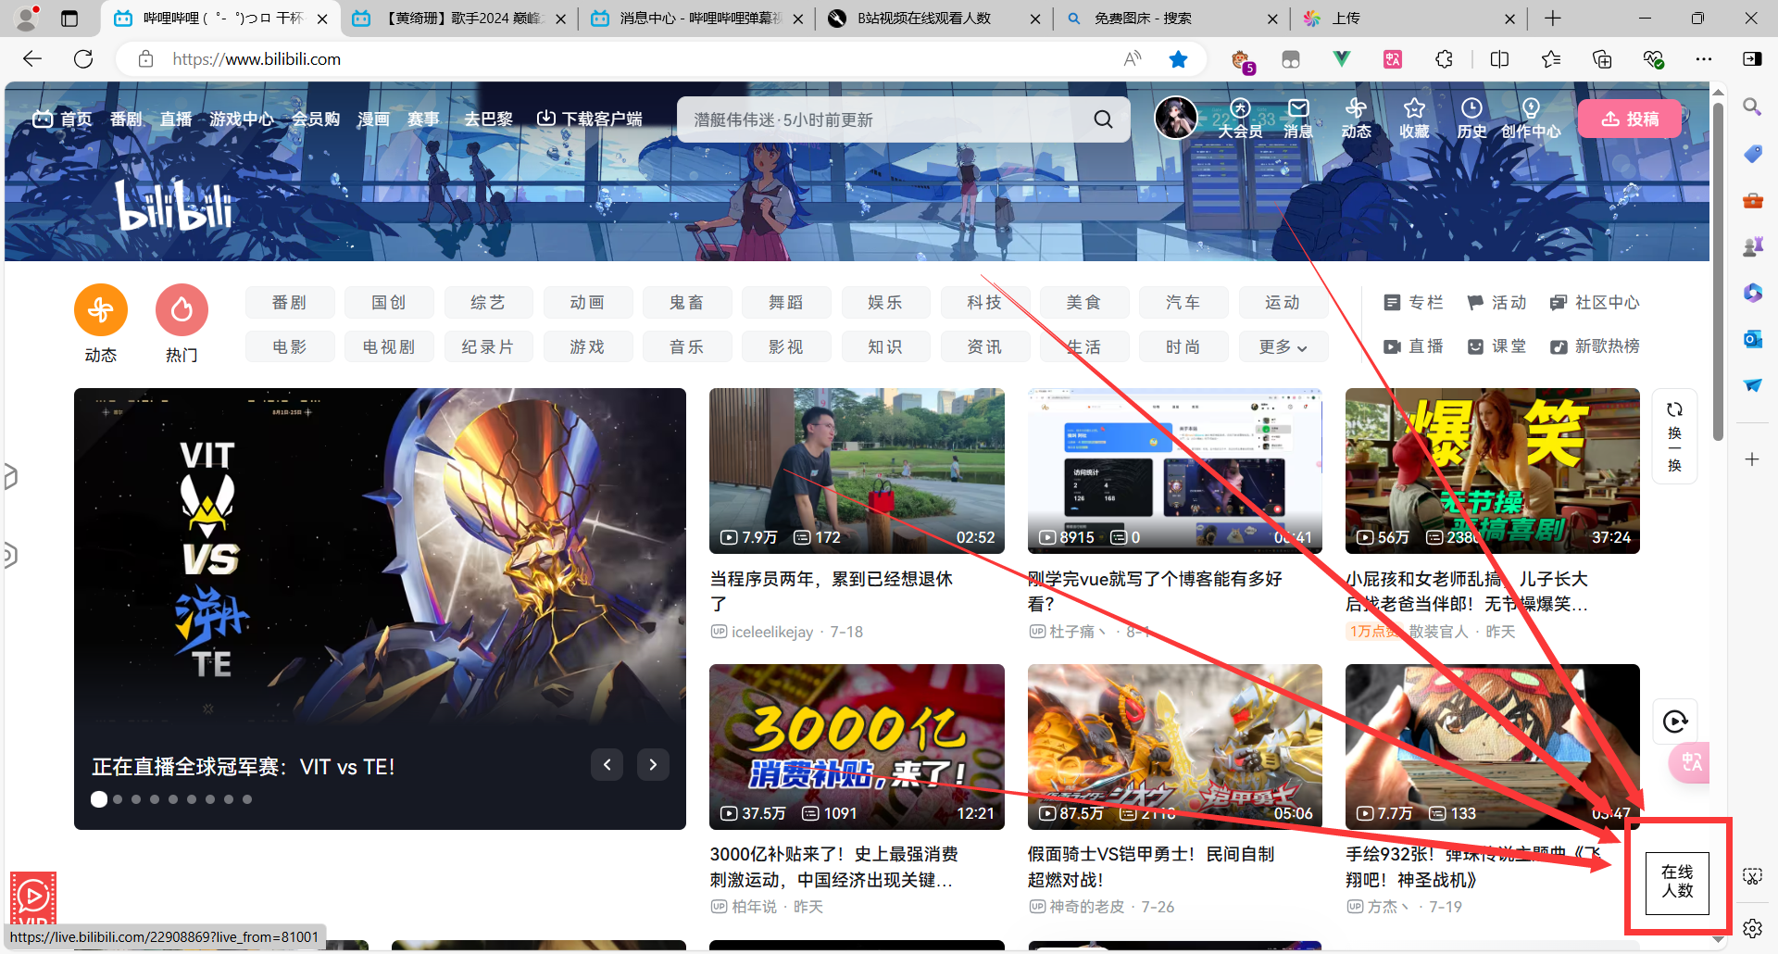Open the 专栏 link
This screenshot has width=1778, height=954.
tap(1413, 303)
